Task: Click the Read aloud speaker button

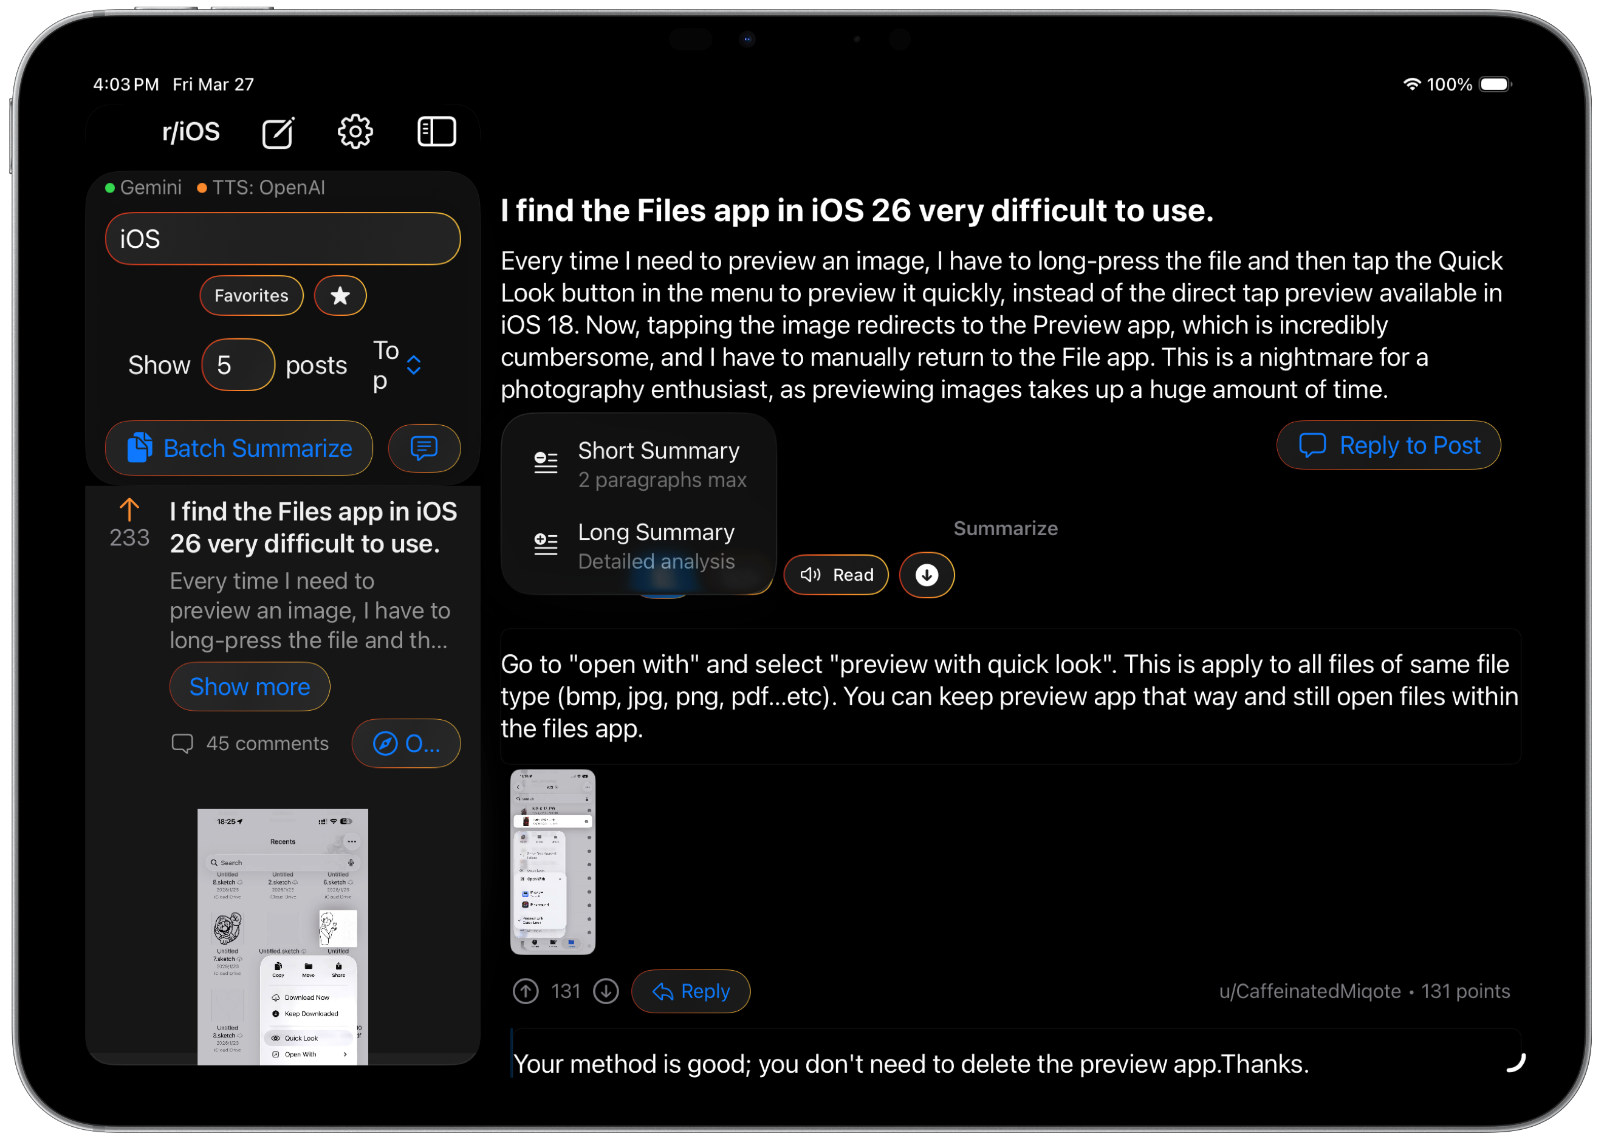Action: (x=835, y=575)
